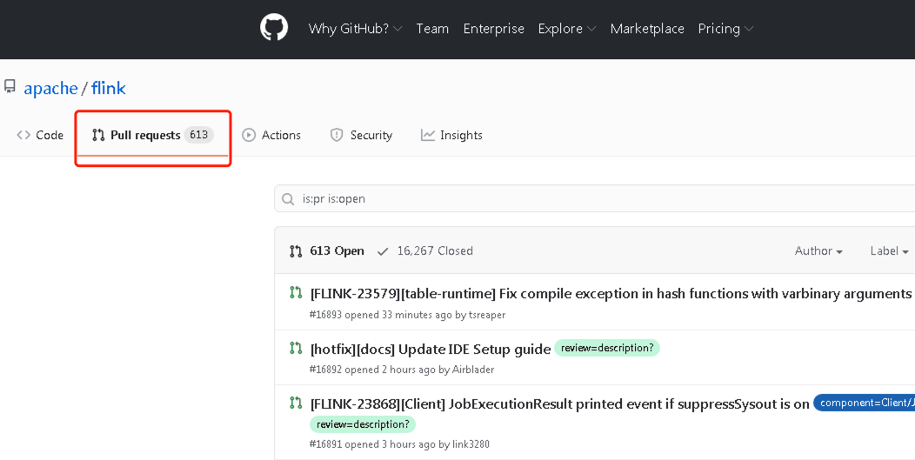Expand the Why GitHub? menu
The height and width of the screenshot is (460, 915).
355,29
